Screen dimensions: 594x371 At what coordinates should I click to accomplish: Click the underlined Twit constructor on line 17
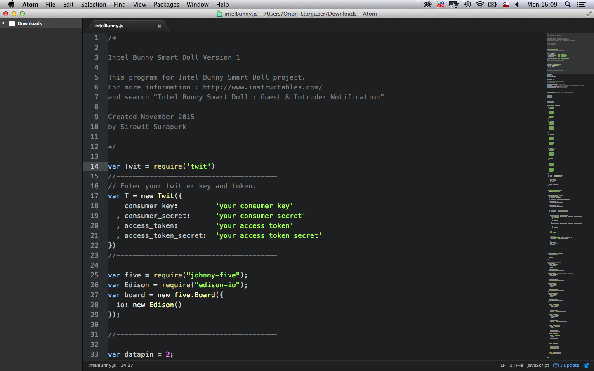(x=166, y=196)
